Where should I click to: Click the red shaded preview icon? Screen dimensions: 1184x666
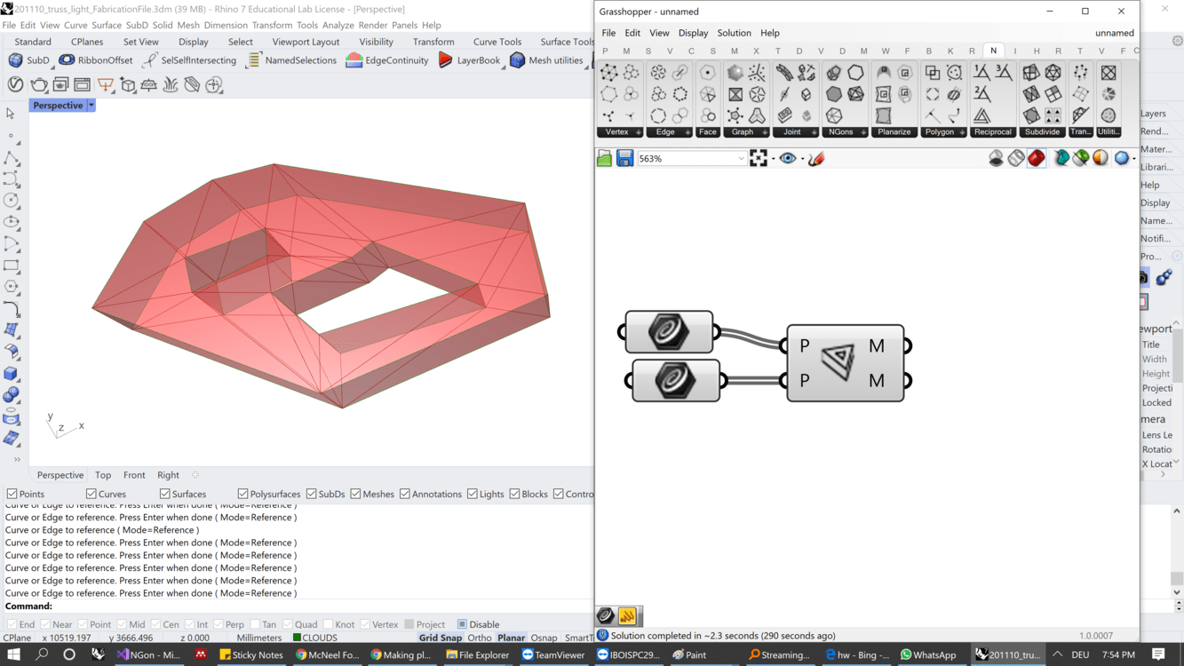point(1037,158)
